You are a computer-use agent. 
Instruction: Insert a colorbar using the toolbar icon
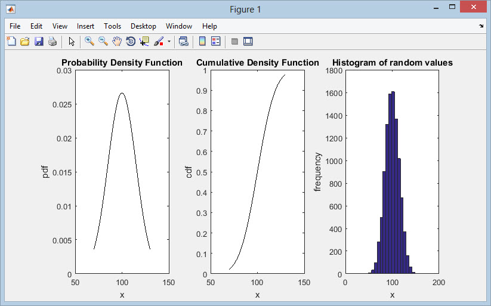pos(202,41)
